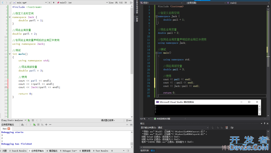
Task: Switch to 3 应用程序输出 pane
Action: (x=37, y=151)
